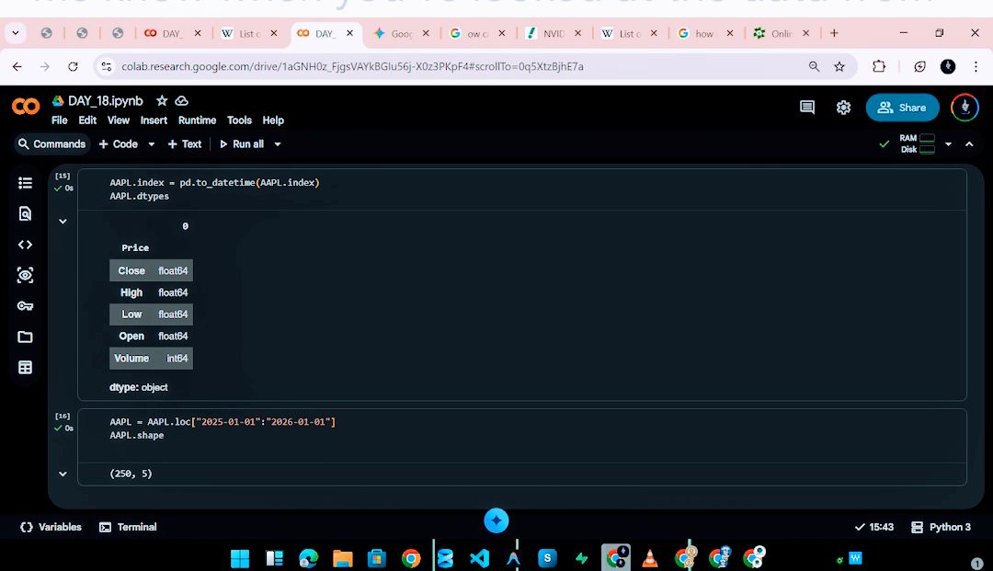
Task: Click the Volume int64 row in the output
Action: pos(151,359)
